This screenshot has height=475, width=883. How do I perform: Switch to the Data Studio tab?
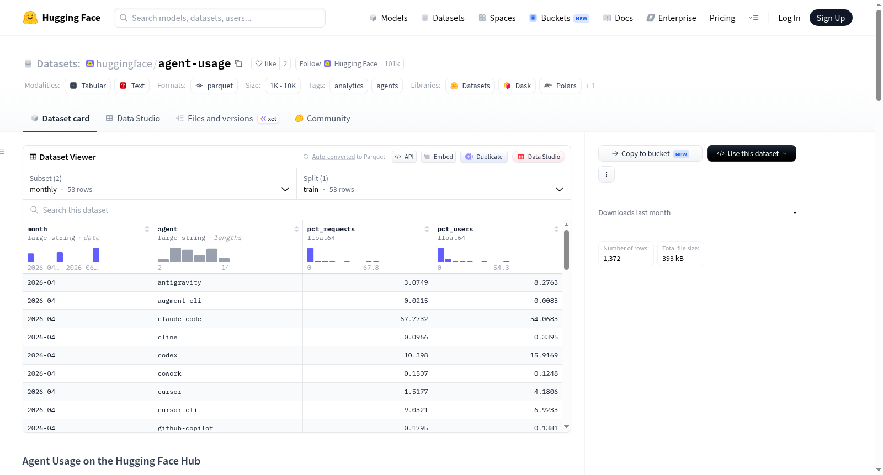point(133,119)
